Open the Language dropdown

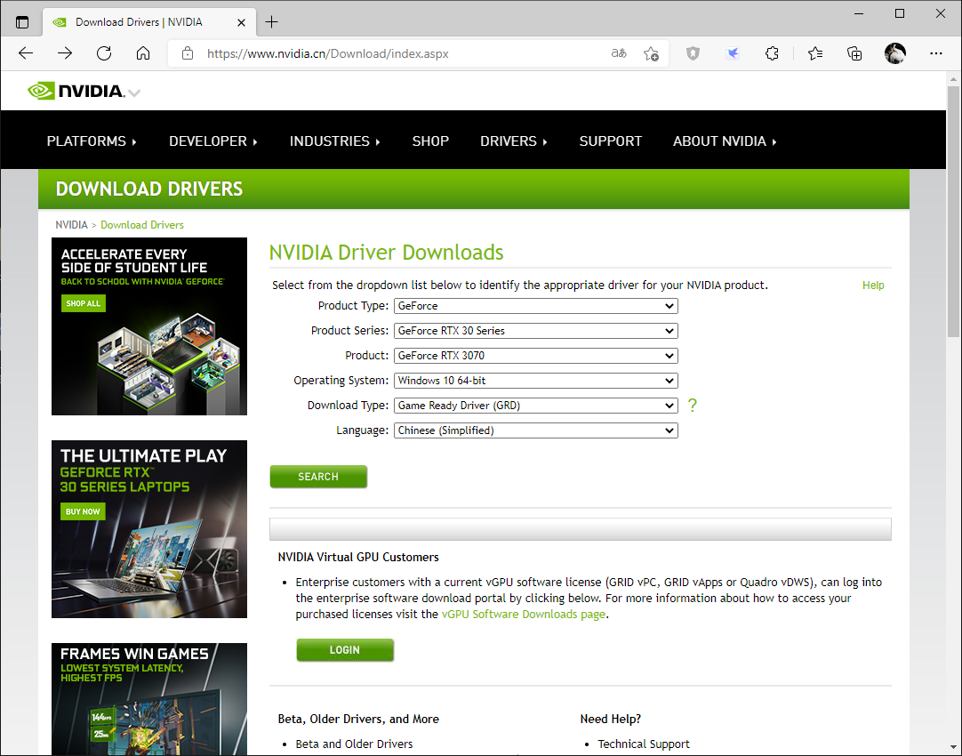tap(535, 430)
